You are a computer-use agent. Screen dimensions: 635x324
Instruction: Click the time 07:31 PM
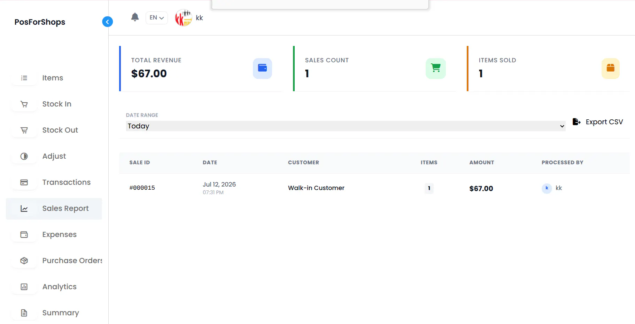pyautogui.click(x=213, y=192)
